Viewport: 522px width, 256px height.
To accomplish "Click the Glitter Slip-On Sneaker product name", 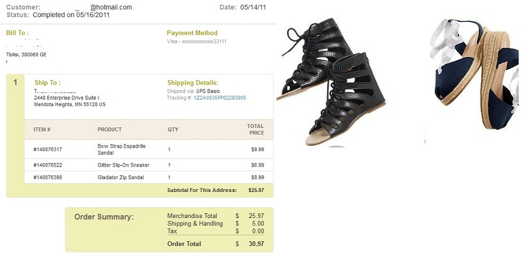I will [123, 165].
